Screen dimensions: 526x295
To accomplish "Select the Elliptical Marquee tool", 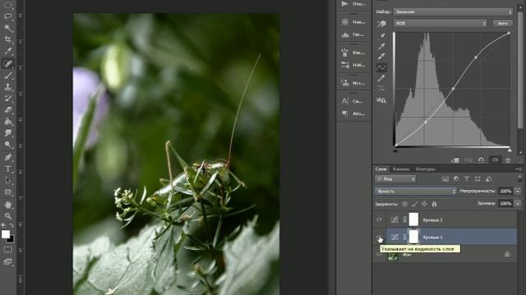I will [8, 5].
